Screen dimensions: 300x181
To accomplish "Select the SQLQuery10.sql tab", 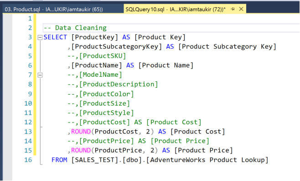I will pyautogui.click(x=176, y=9).
